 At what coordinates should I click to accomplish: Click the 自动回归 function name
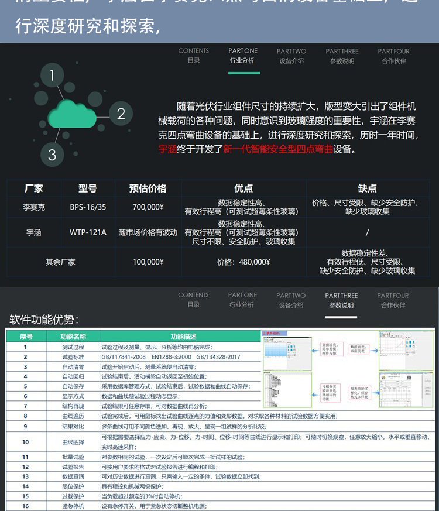coord(73,376)
